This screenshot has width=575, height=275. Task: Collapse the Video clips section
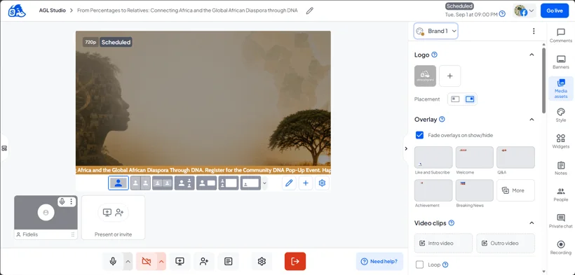click(x=532, y=223)
